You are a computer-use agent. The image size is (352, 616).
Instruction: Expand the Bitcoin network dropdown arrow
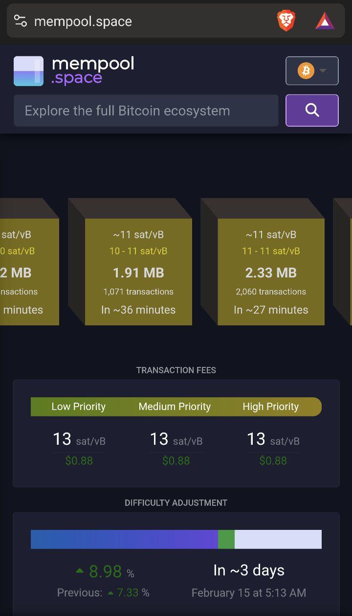(323, 71)
